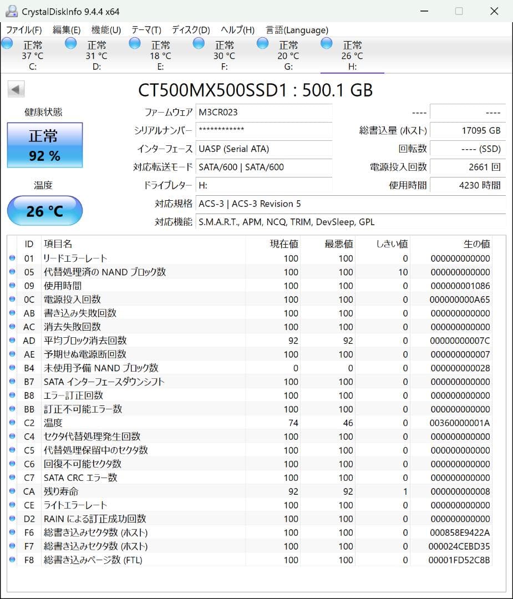Click the status dot of row C5
The image size is (513, 599).
(12, 450)
